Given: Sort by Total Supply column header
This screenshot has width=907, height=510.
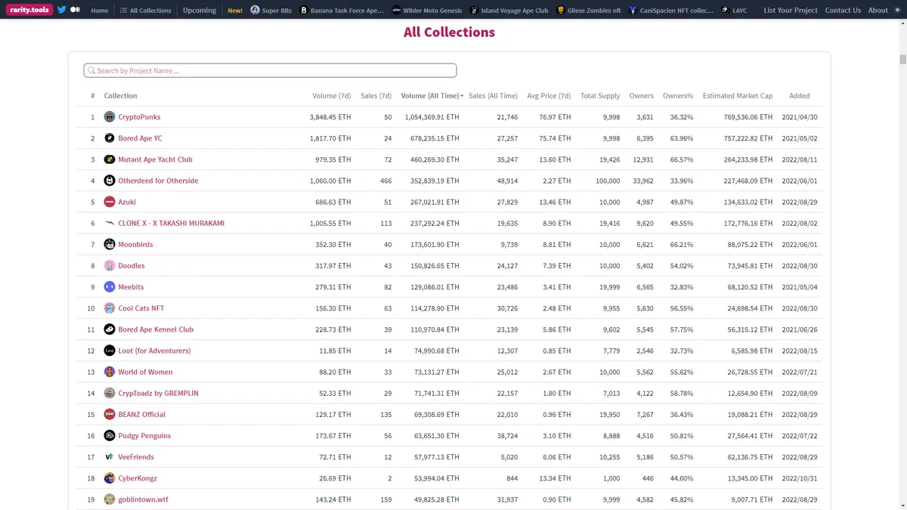Looking at the screenshot, I should 600,96.
